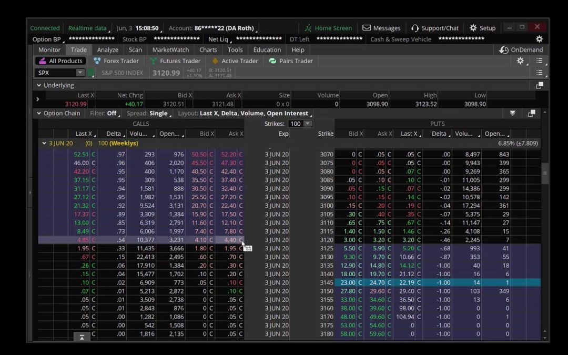Open Messages in the top bar
Screen dimensions: 568x355
click(x=381, y=28)
